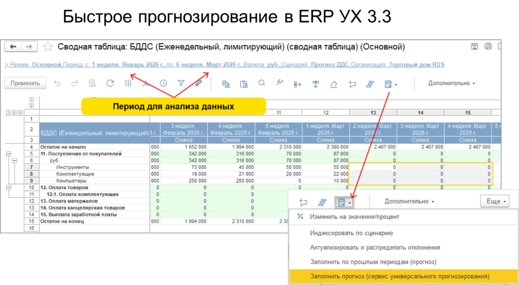The width and height of the screenshot is (519, 285).
Task: Click the magnifier search icon
Action: tap(262, 83)
